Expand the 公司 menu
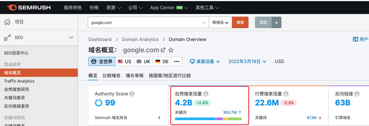Image resolution: width=369 pixels, height=126 pixels. 136,8
